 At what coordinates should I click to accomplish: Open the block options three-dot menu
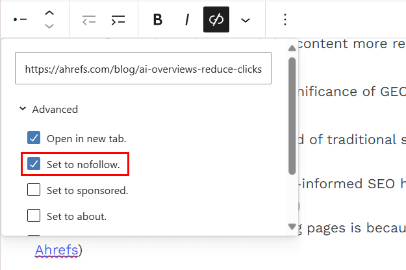click(285, 19)
